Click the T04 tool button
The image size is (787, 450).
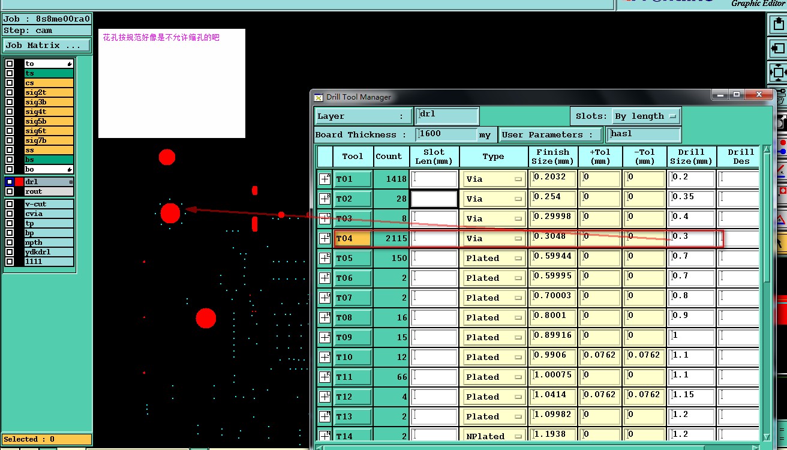pyautogui.click(x=352, y=238)
